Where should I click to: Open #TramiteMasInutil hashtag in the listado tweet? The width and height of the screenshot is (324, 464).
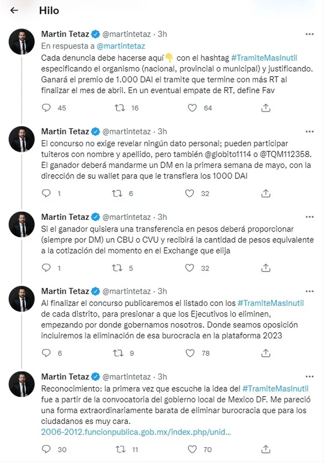[271, 303]
